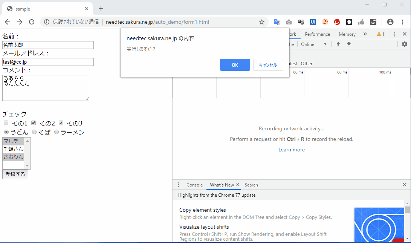The width and height of the screenshot is (411, 243).
Task: Reload the page with the refresh icon
Action: pos(32,22)
